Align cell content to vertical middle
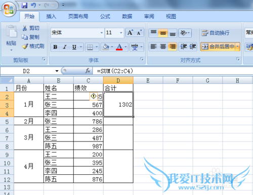 163,33
